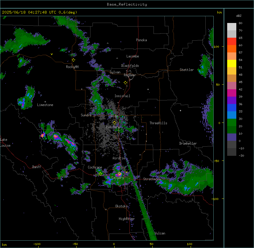
Task: Pick the magenta 39-42 dBZ legend swatch
Action: pyautogui.click(x=232, y=93)
